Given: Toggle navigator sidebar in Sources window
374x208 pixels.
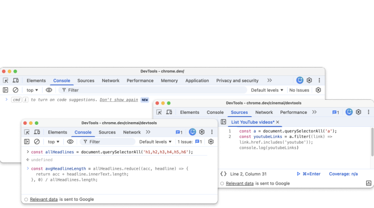Looking at the screenshot, I should tap(223, 122).
